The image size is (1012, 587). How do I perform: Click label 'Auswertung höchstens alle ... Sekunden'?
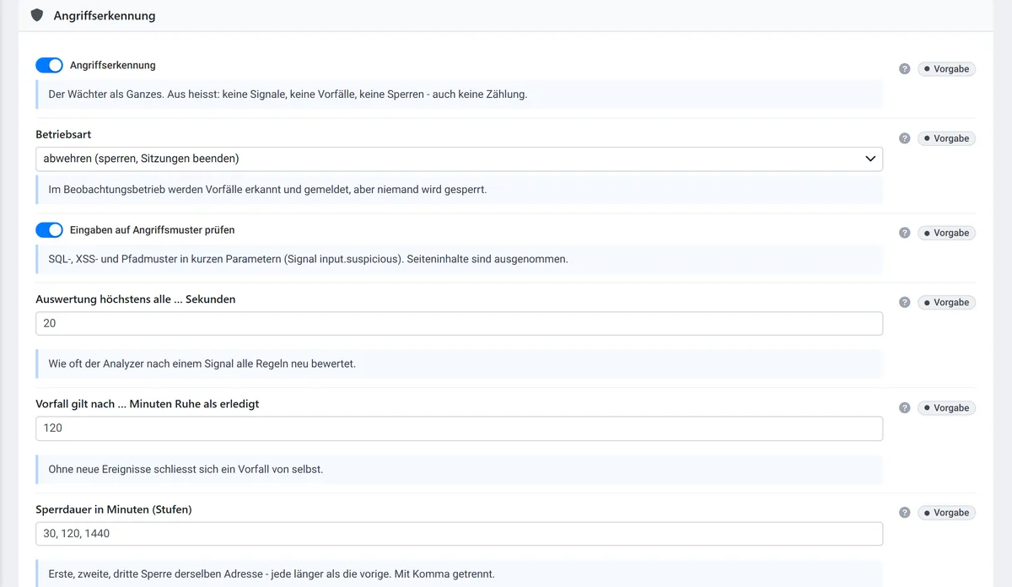[x=136, y=299]
